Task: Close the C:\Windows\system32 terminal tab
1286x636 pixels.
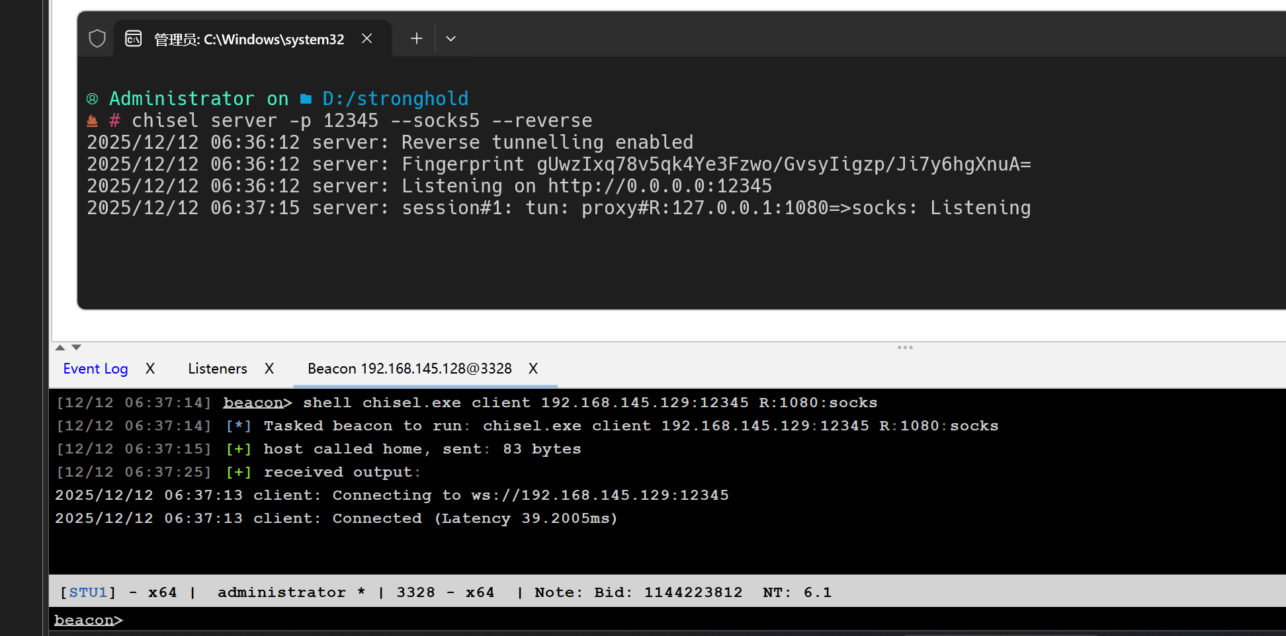Action: tap(367, 38)
